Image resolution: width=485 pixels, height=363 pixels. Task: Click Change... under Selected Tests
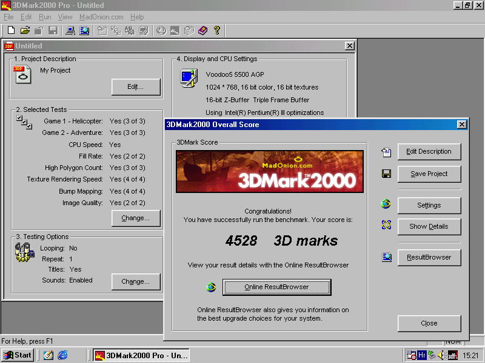tap(136, 218)
